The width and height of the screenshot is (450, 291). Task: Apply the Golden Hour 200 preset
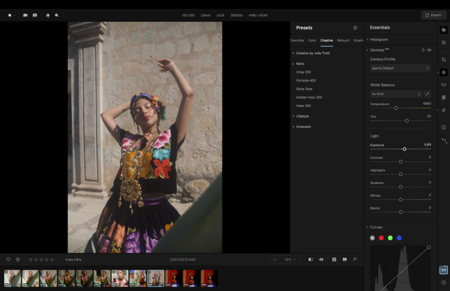tap(309, 97)
